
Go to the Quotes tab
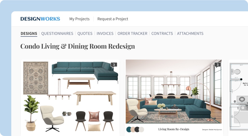coord(85,33)
